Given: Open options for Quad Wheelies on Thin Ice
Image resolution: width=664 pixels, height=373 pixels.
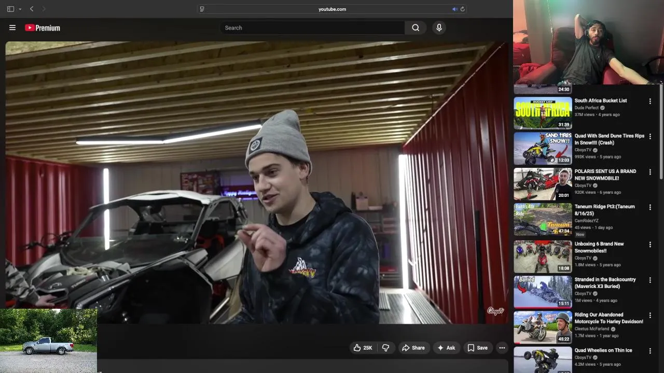Looking at the screenshot, I should pos(649,351).
